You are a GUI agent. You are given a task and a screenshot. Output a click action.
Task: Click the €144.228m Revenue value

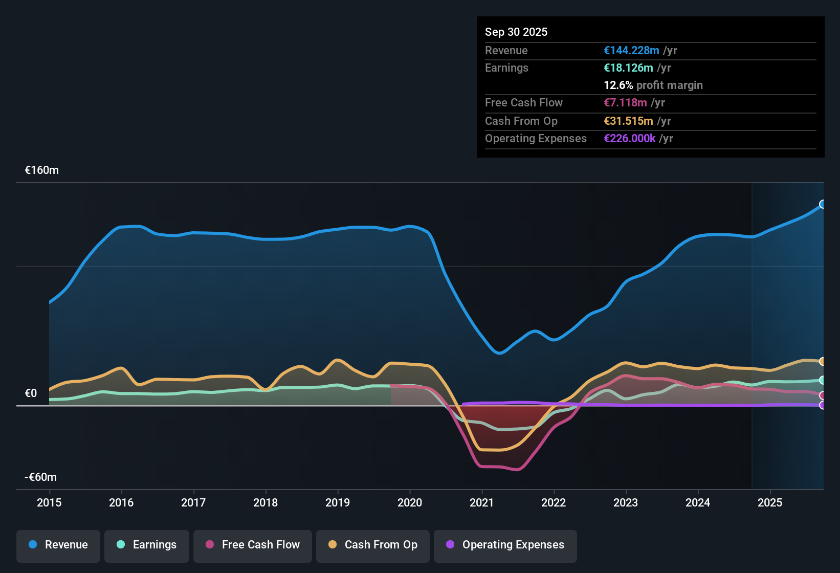coord(631,51)
